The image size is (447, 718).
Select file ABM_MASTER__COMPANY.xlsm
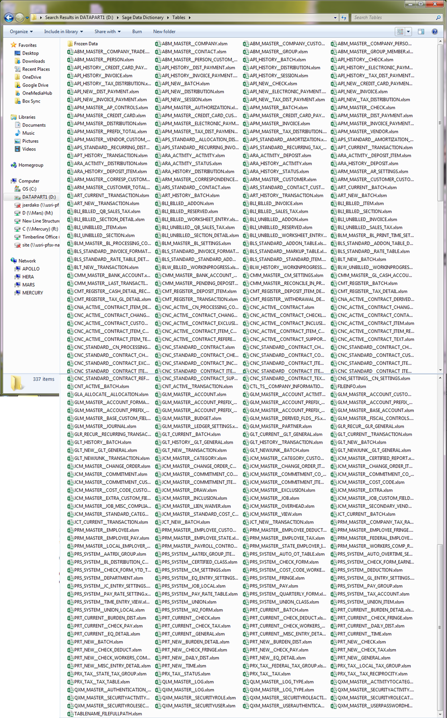[x=191, y=43]
